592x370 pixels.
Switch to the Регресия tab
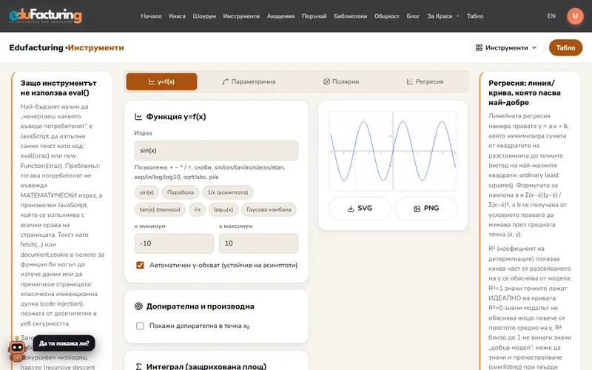coord(425,81)
